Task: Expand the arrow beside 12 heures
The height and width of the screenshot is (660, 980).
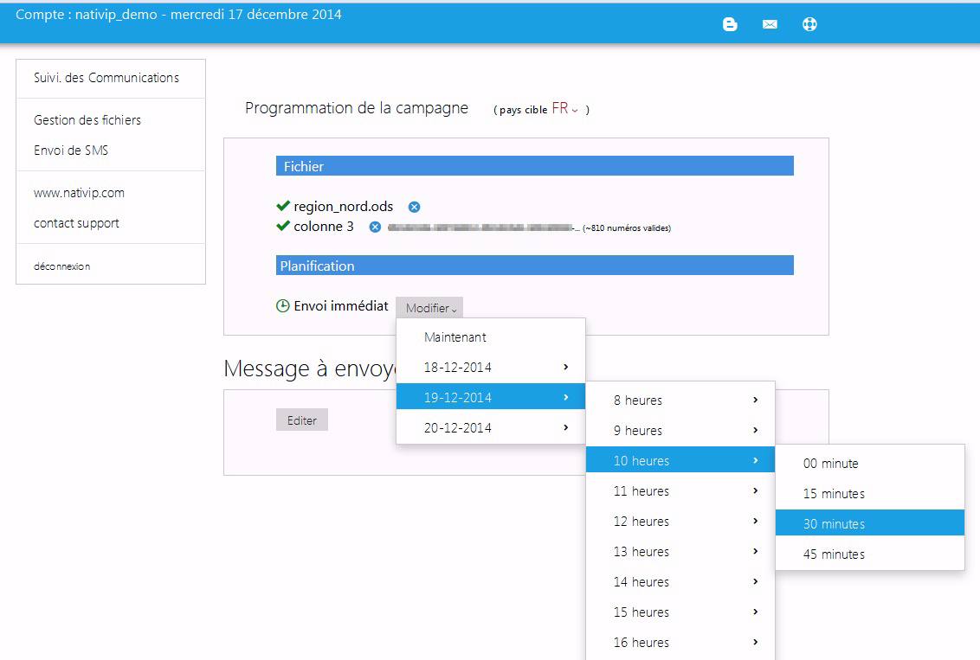Action: pyautogui.click(x=756, y=521)
